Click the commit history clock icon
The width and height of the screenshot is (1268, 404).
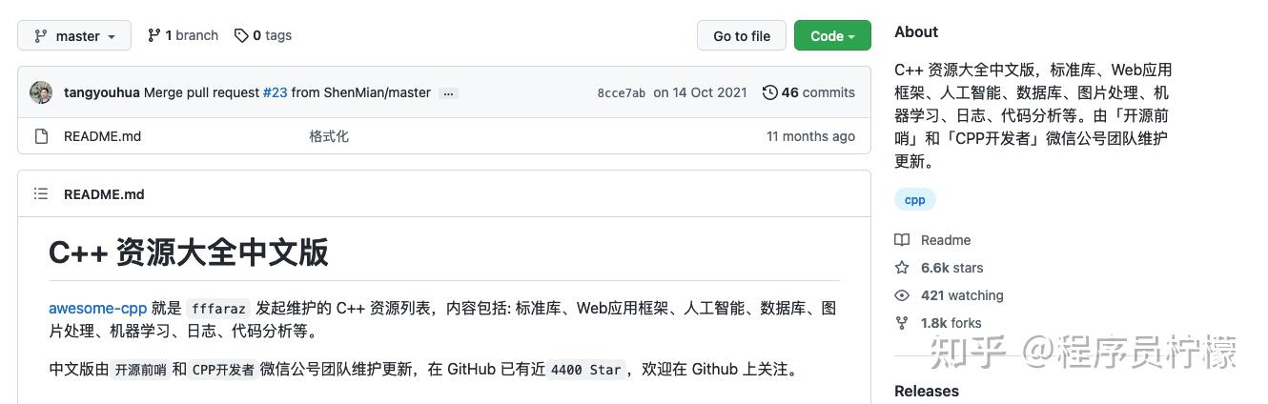pyautogui.click(x=769, y=92)
